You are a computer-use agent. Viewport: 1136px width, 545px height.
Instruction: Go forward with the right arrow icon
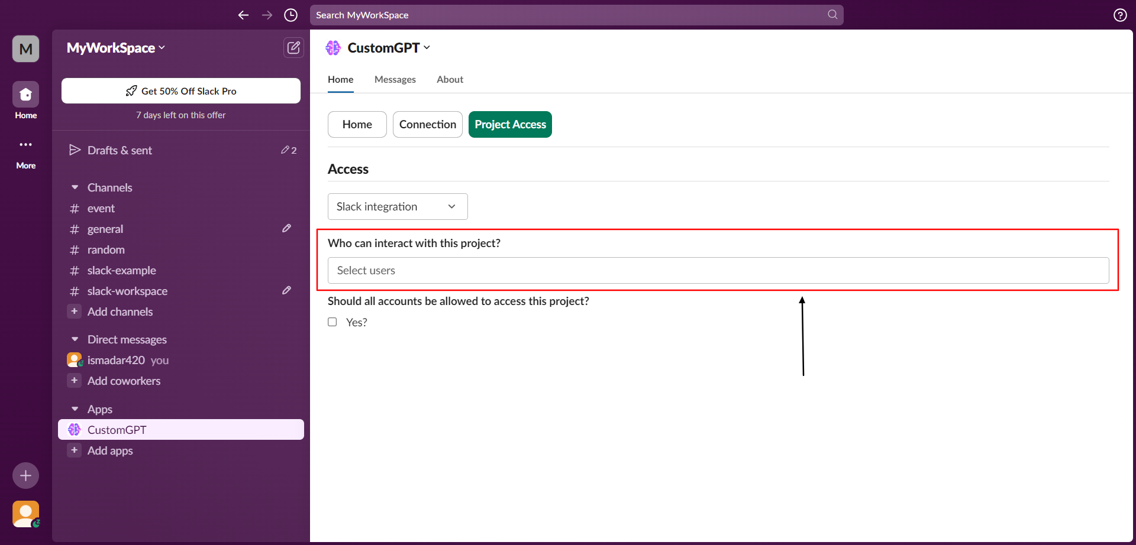tap(267, 15)
